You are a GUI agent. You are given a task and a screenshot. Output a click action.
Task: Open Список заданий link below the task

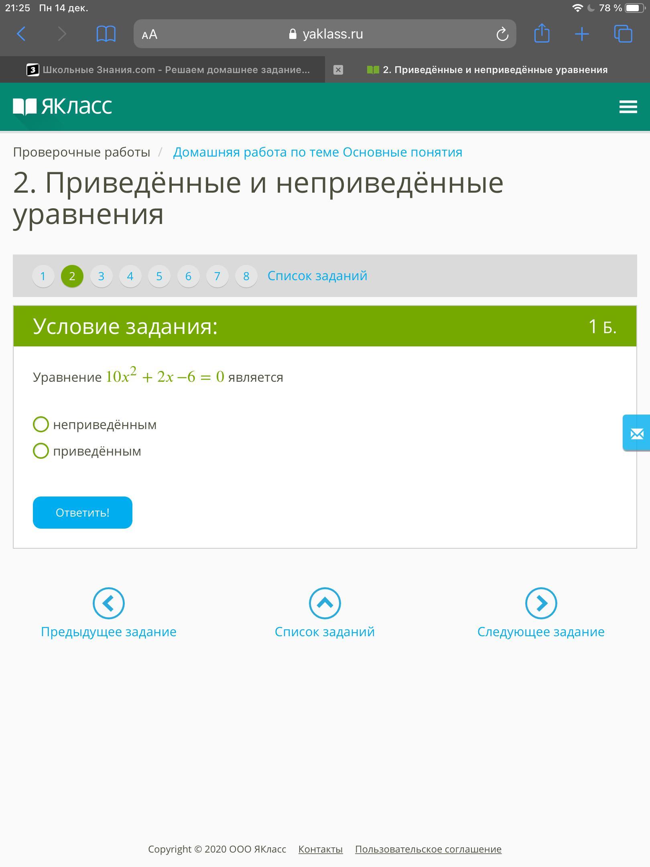(325, 632)
